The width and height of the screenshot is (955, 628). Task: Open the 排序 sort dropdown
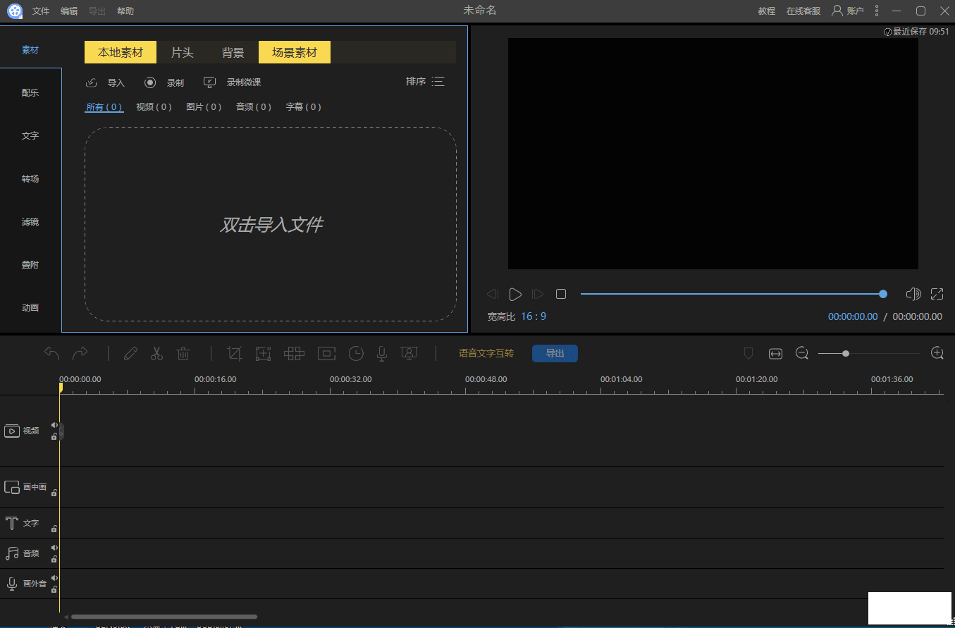point(425,82)
